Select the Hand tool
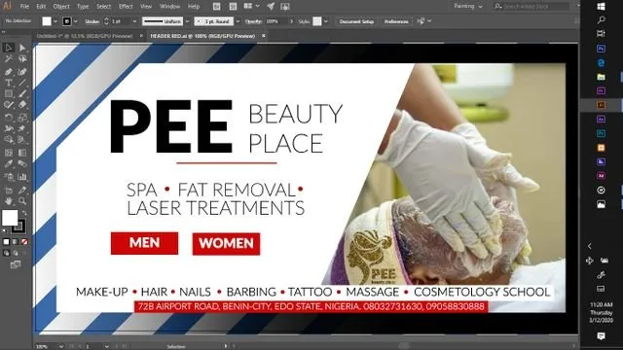623x350 pixels. 9,201
